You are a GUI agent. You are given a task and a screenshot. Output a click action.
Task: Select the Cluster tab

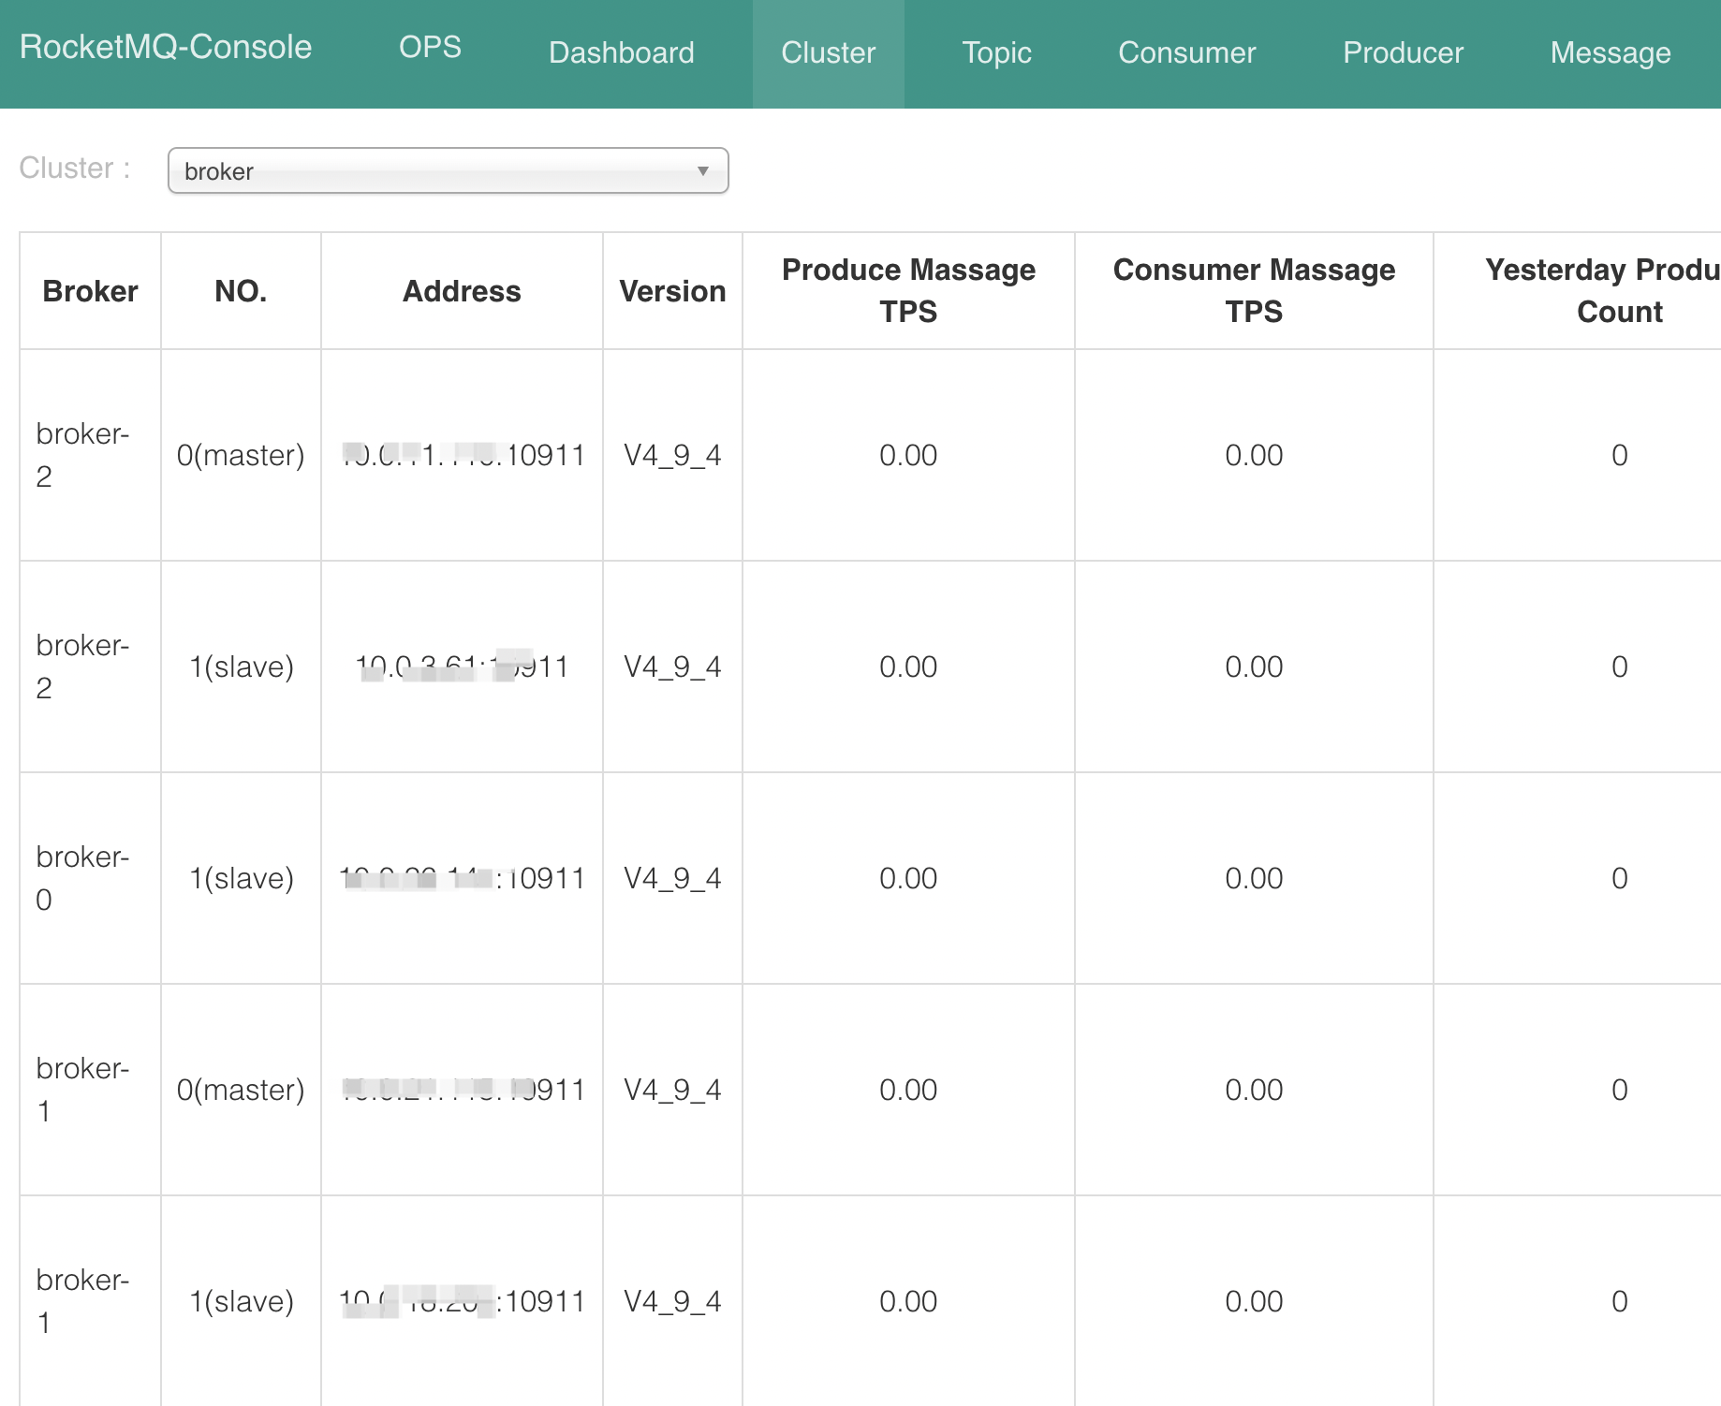pyautogui.click(x=829, y=52)
